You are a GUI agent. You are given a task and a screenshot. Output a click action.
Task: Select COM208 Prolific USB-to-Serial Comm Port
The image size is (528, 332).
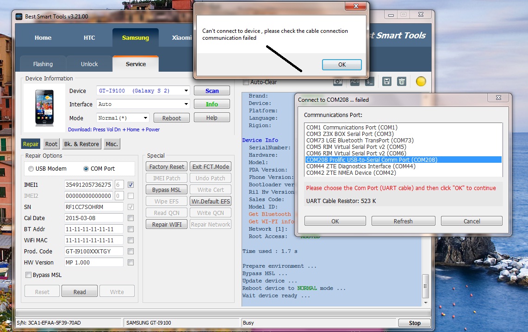[404, 160]
